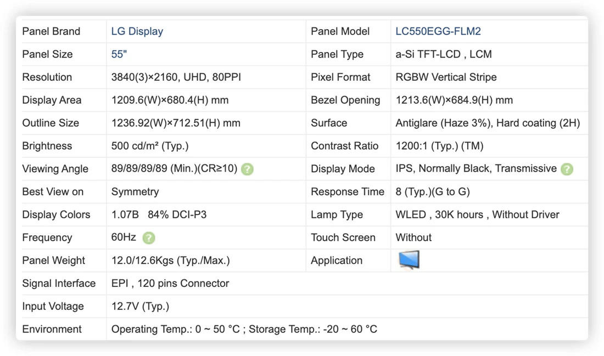The width and height of the screenshot is (604, 356).
Task: Select the "Panel Size" label
Action: [47, 54]
